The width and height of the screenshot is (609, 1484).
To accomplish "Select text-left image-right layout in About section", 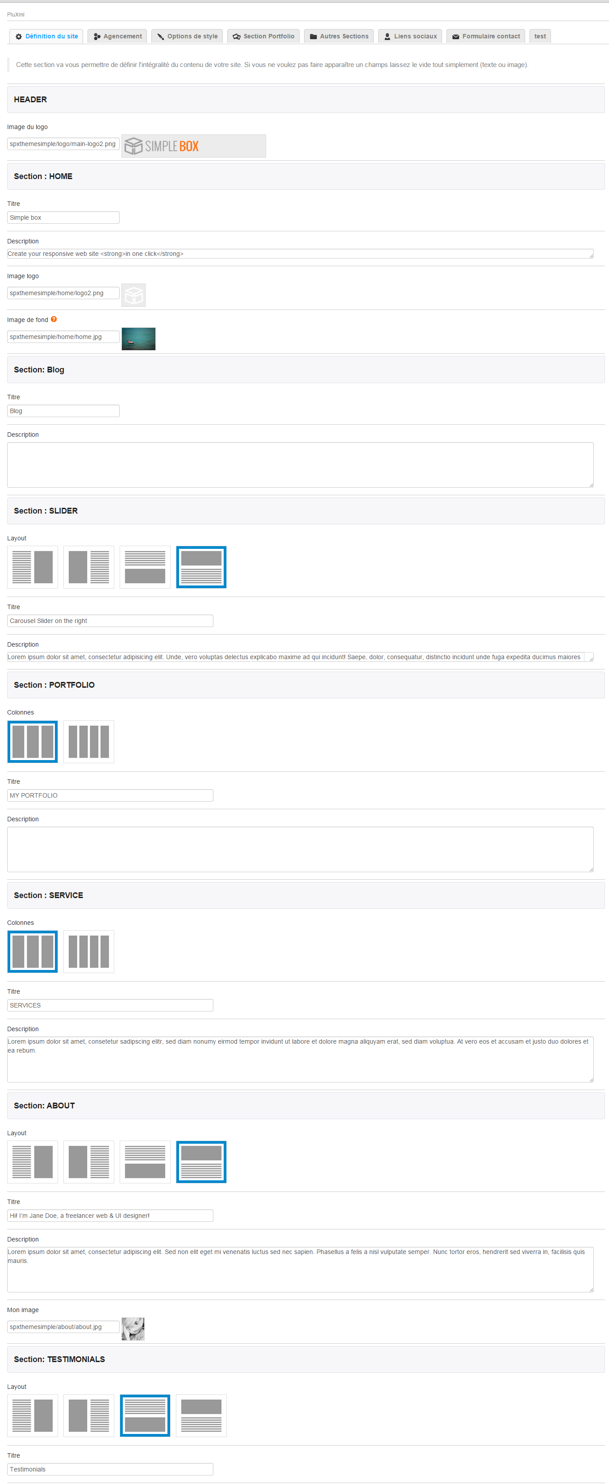I will pos(32,1162).
